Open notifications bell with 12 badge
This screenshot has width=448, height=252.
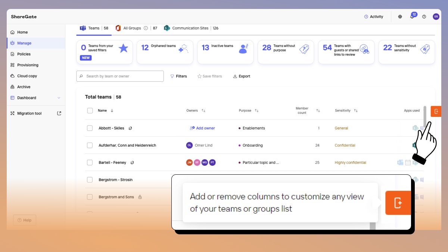[413, 16]
